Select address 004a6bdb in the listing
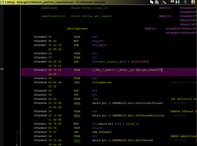 point(40,115)
